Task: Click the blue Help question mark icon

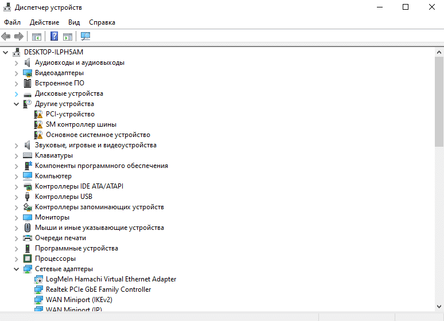Action: coord(54,37)
